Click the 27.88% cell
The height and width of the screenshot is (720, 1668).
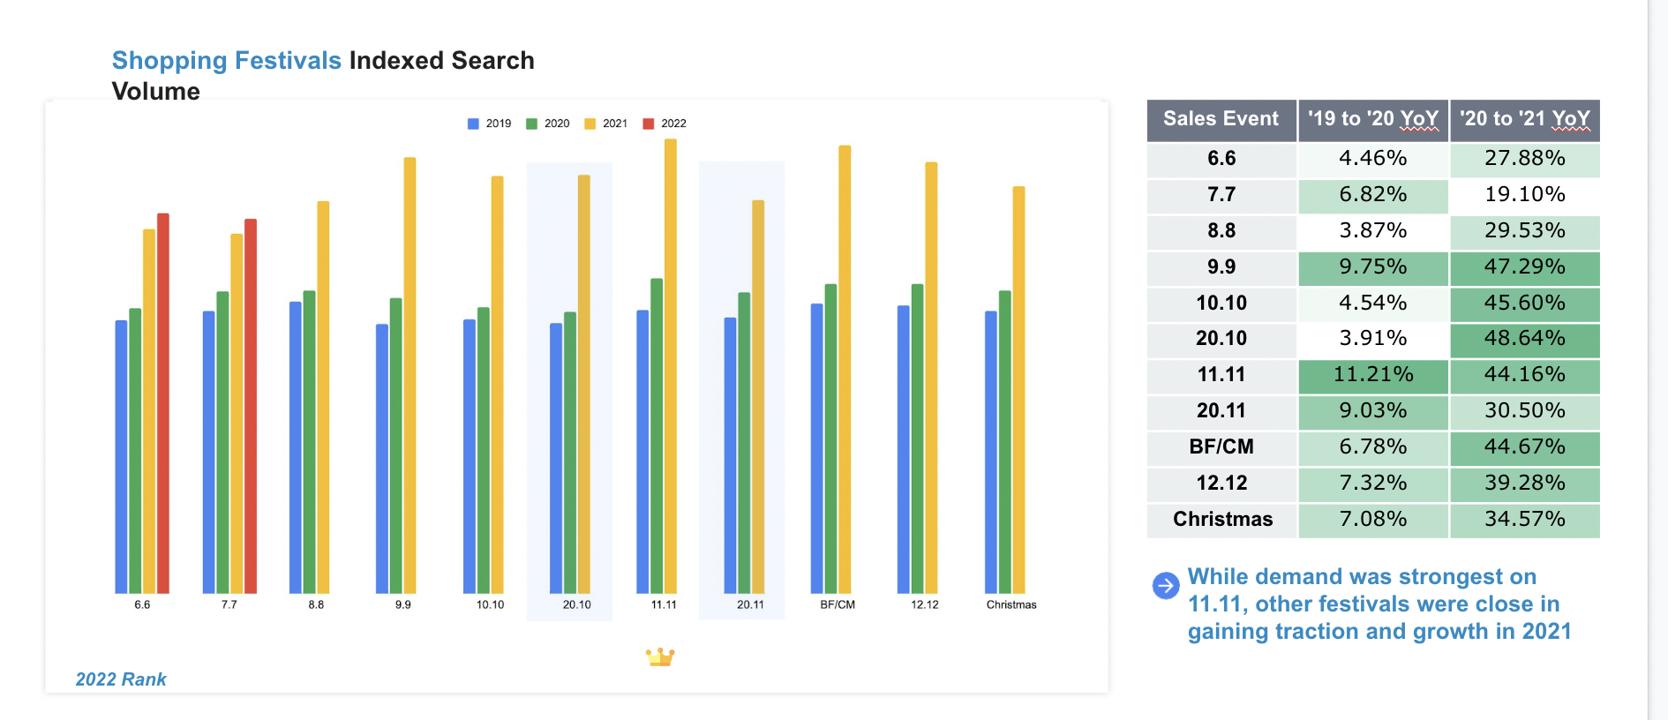tap(1525, 159)
